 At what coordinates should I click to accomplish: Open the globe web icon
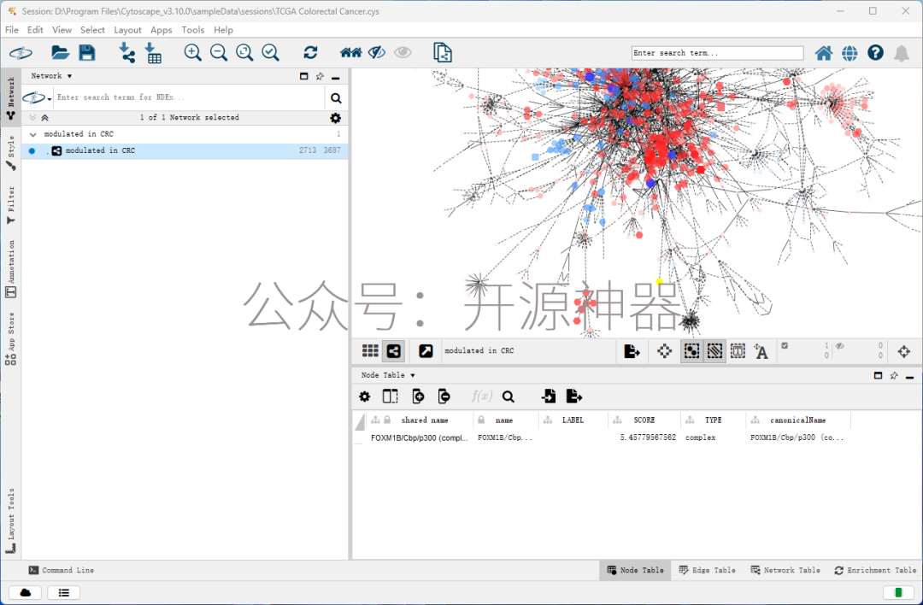850,53
